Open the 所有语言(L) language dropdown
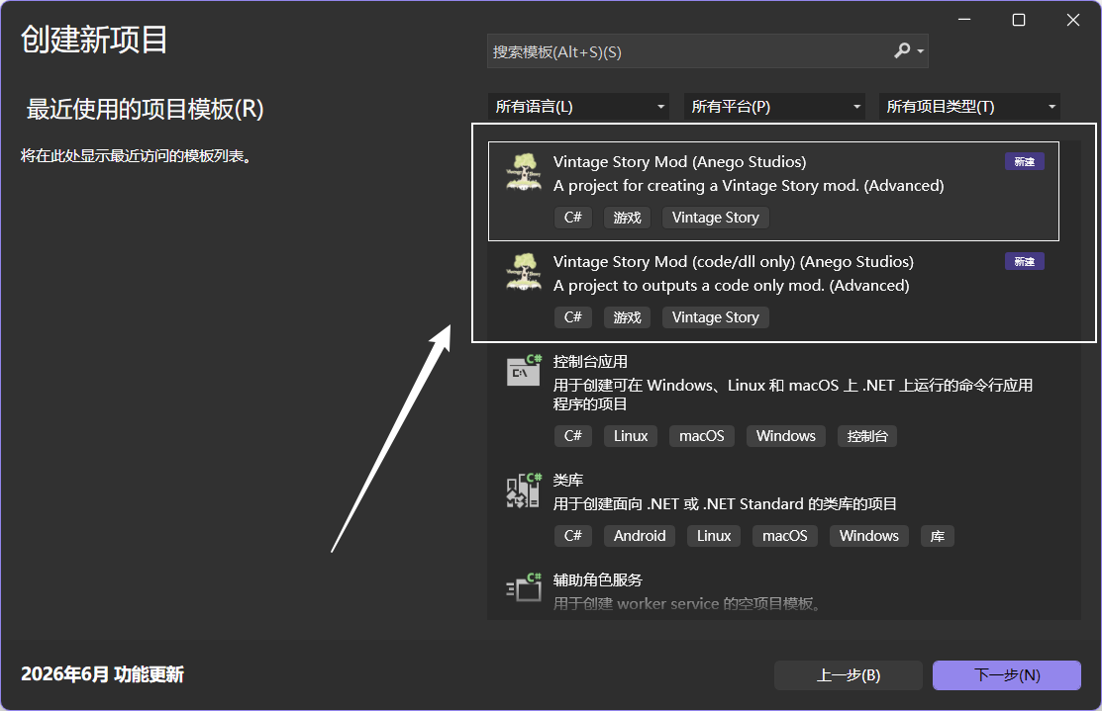1102x711 pixels. pyautogui.click(x=578, y=107)
